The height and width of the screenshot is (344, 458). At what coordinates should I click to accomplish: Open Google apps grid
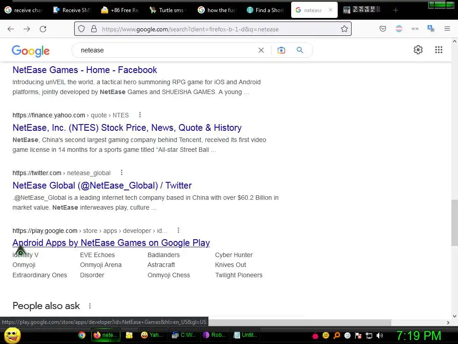[x=439, y=50]
